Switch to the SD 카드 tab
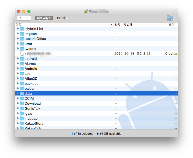This screenshot has width=193, height=158. coord(62,18)
